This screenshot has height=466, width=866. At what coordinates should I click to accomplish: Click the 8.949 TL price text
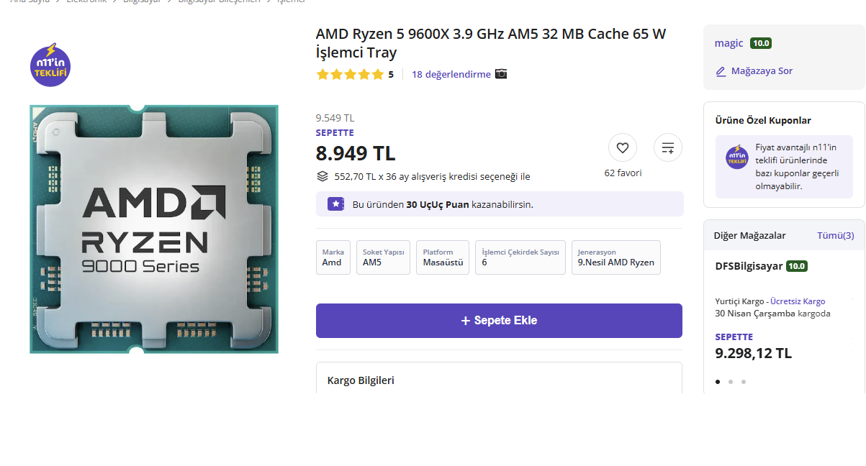click(356, 153)
